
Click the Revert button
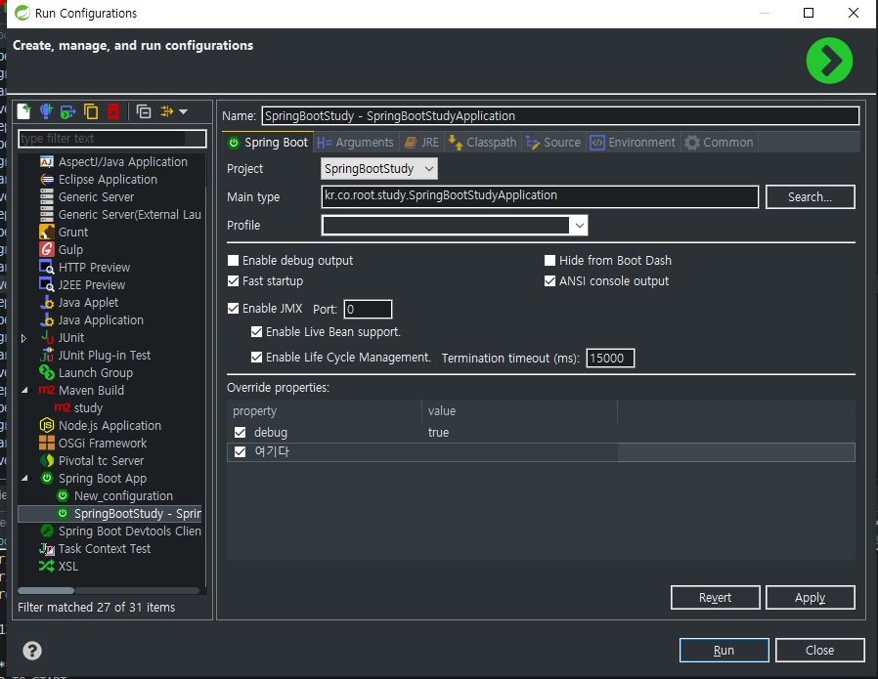click(715, 597)
